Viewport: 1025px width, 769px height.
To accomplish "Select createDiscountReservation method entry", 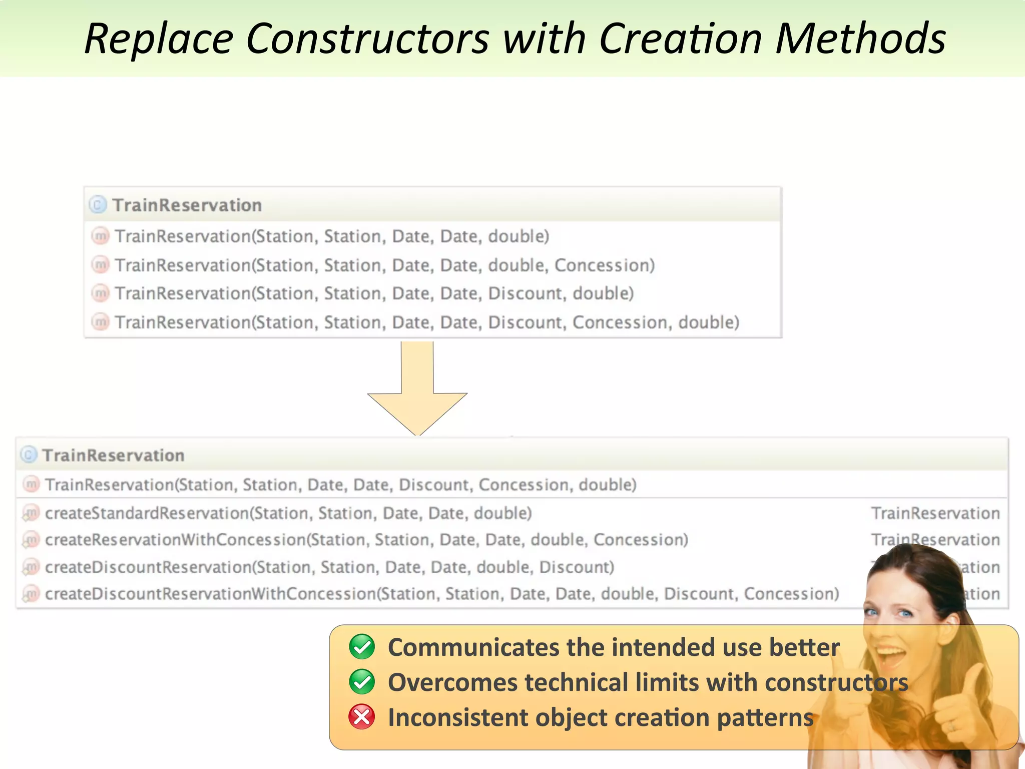I will click(329, 567).
